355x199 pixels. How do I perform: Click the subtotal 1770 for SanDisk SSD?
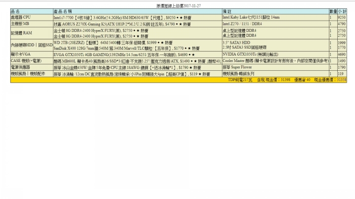342,48
